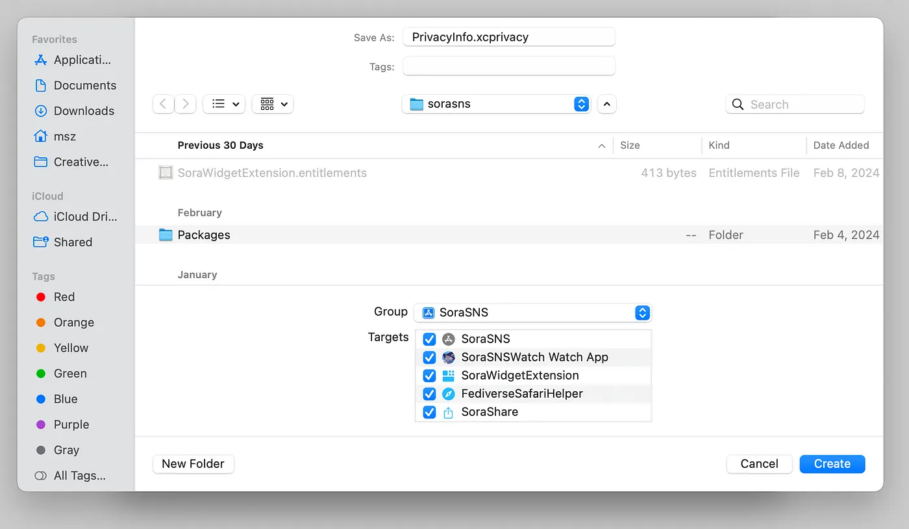Image resolution: width=909 pixels, height=529 pixels.
Task: Open the list view options dropdown
Action: pyautogui.click(x=224, y=104)
